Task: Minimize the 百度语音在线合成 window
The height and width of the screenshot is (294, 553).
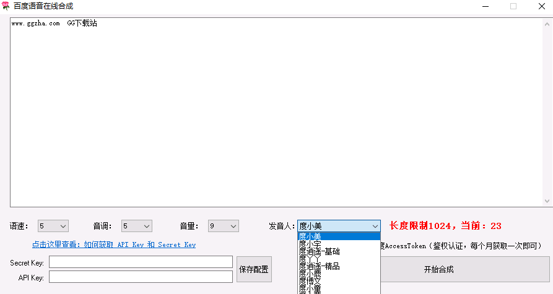Action: coord(486,6)
